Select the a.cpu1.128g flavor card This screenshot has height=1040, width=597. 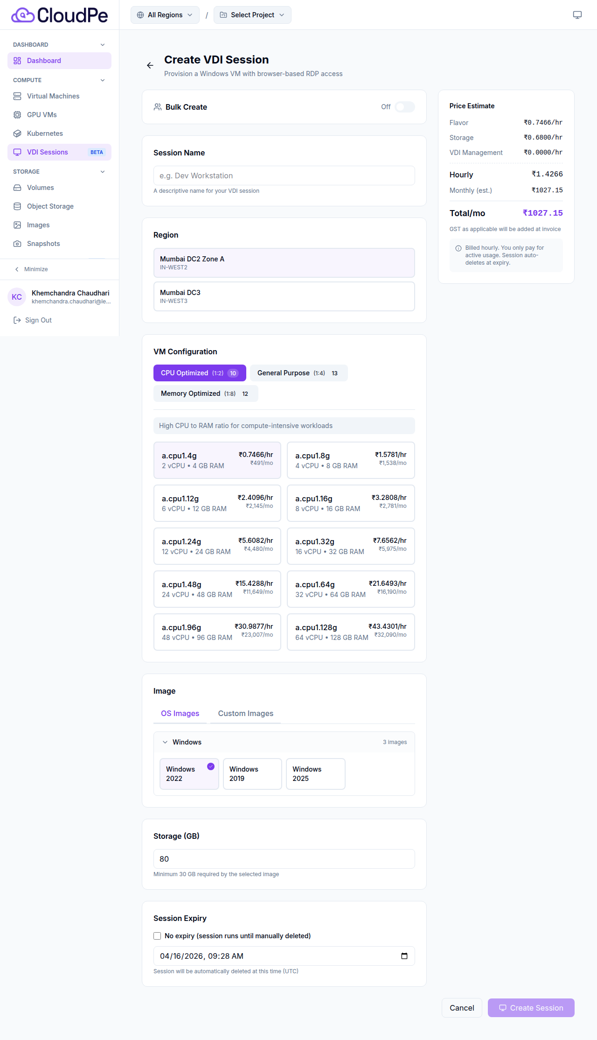tap(351, 632)
